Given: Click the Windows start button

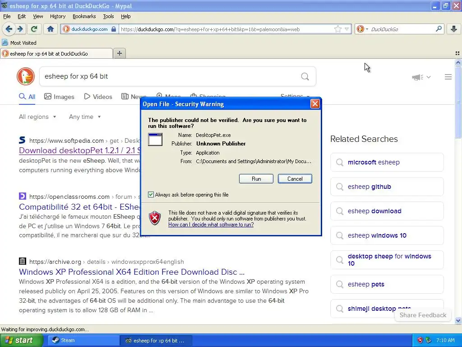Looking at the screenshot, I should click(x=21, y=340).
